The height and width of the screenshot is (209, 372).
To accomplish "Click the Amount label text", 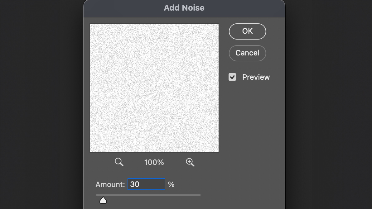I will click(x=110, y=184).
